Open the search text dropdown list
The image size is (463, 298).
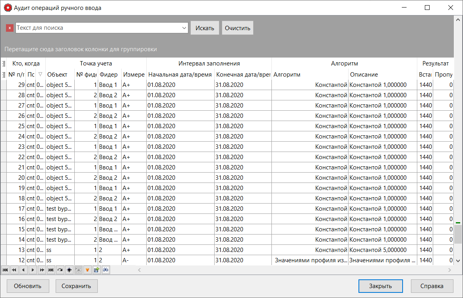click(x=184, y=28)
